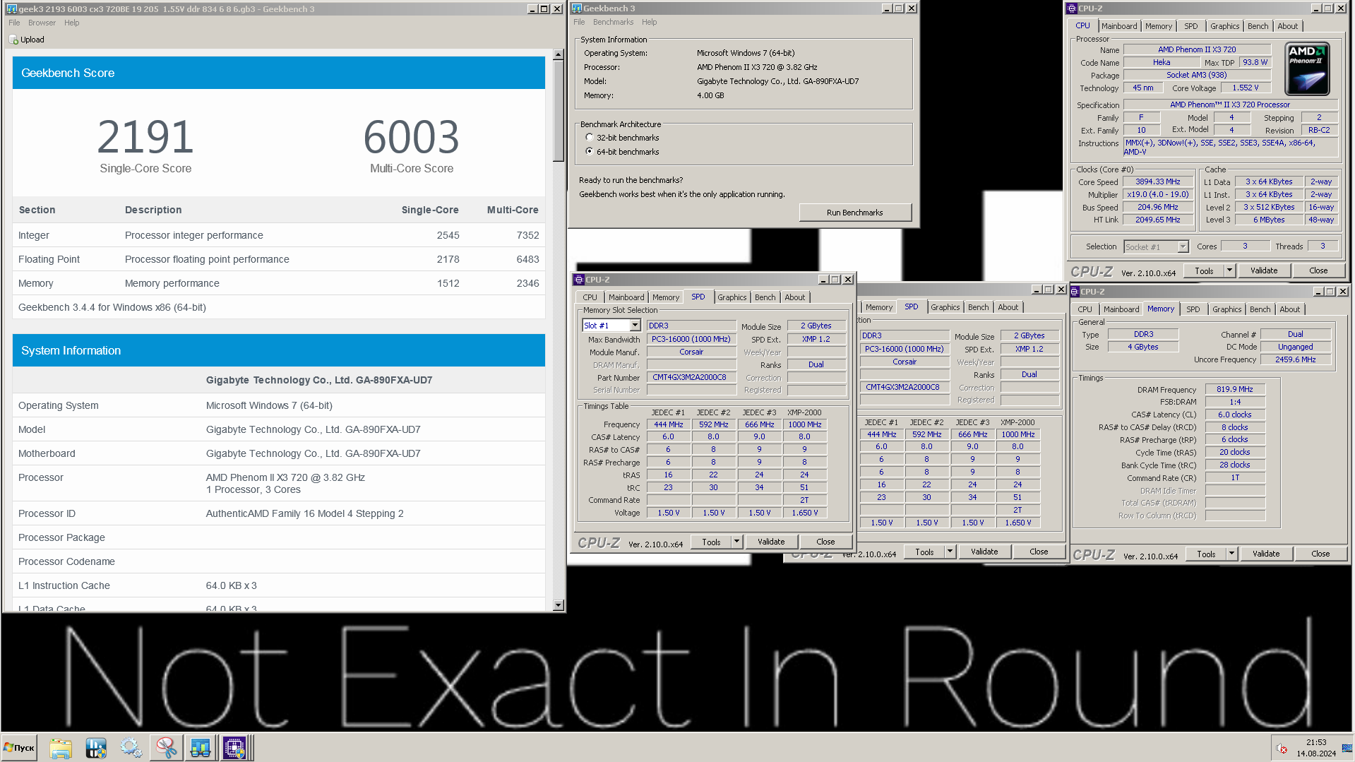Screen dimensions: 1355x762
Task: Expand Tools arrow in CPU tab CPU-Z window
Action: (1229, 270)
